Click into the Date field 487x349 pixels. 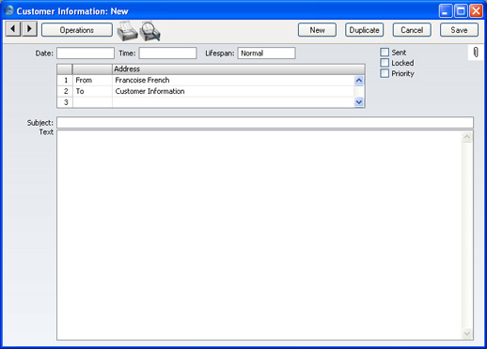coord(86,53)
